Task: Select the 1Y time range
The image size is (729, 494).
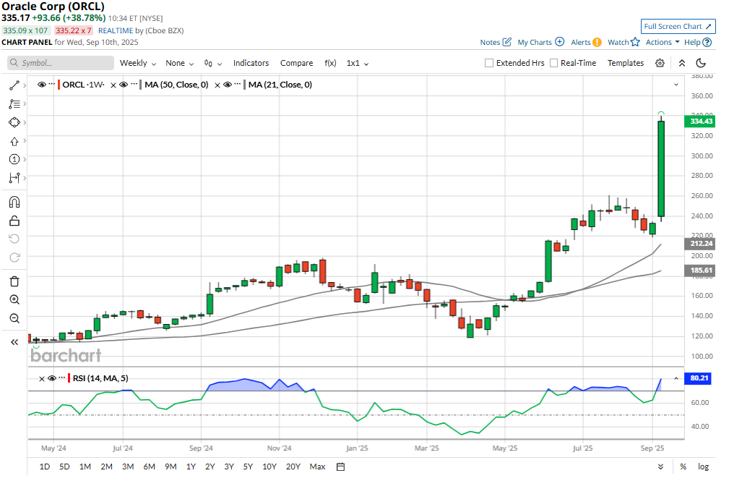Action: 191,467
